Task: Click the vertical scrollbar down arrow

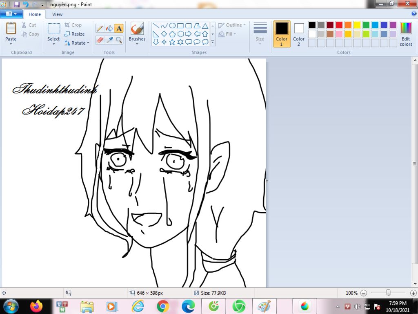Action: click(x=415, y=284)
